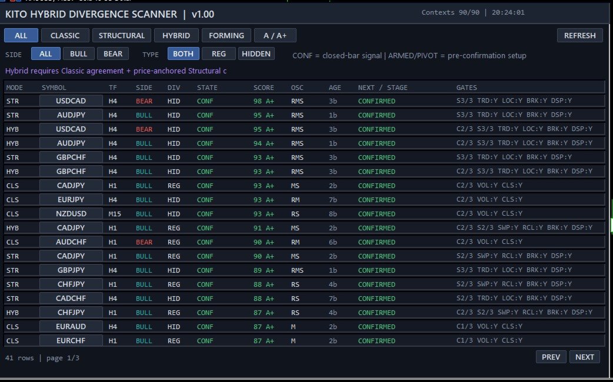
Task: Click the 'Contexts 90/90 | 20:24:01' status text
Action: (473, 12)
